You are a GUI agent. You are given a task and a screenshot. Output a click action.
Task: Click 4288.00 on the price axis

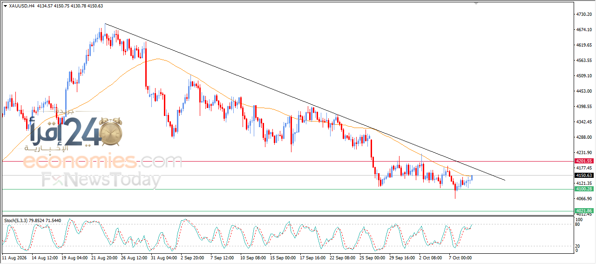[584, 137]
